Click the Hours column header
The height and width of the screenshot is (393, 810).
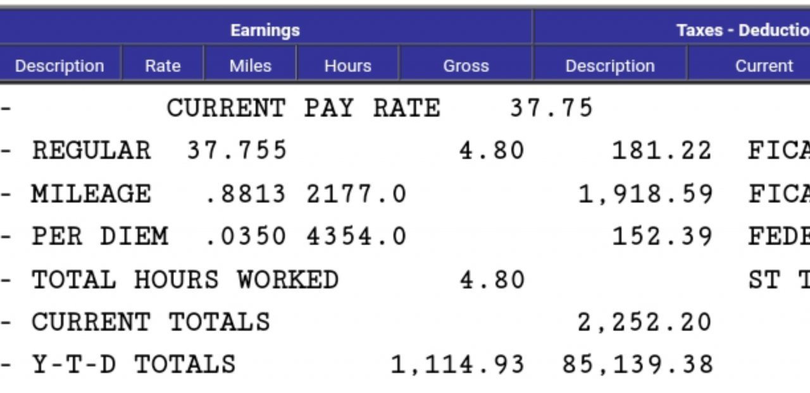[x=347, y=66]
